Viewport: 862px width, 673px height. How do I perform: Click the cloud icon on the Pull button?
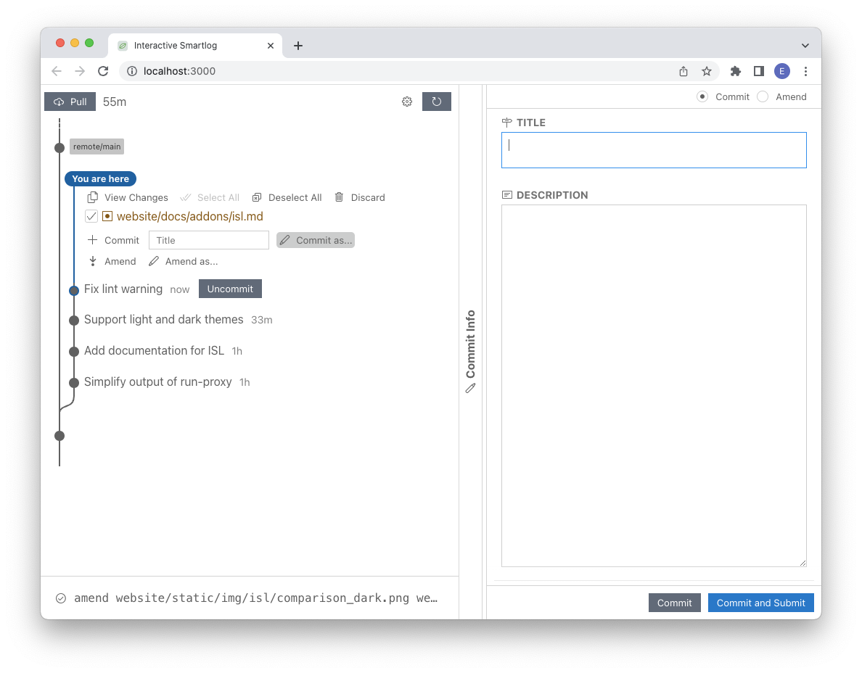(57, 102)
